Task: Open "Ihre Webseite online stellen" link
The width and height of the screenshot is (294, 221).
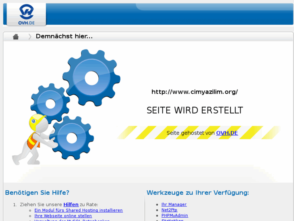Action: coord(63,216)
